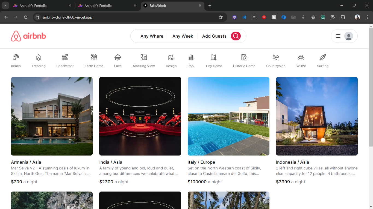Click the Mar Selva V2 description text
The height and width of the screenshot is (209, 373).
(x=51, y=171)
